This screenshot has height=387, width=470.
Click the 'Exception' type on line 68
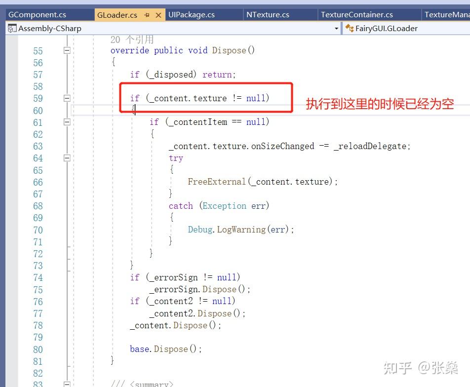click(224, 206)
